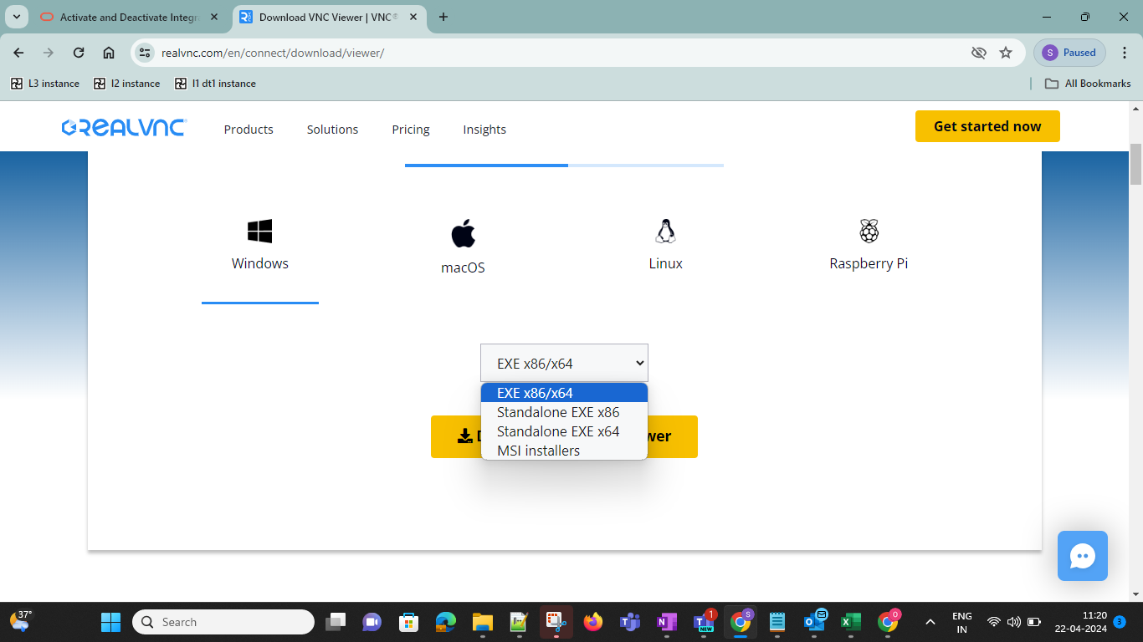
Task: Click the ENG IN language indicator
Action: (962, 622)
